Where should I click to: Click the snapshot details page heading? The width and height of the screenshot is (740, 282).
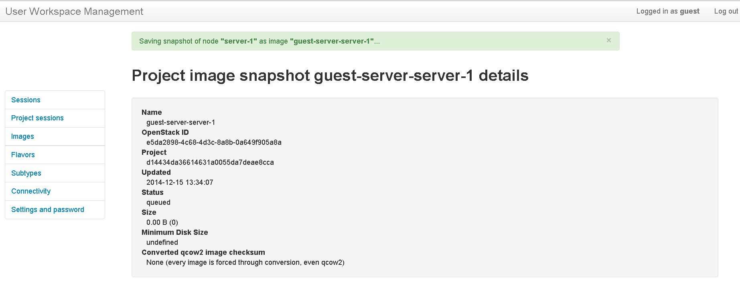[x=330, y=76]
